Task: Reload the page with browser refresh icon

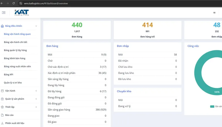Action: pos(14,3)
